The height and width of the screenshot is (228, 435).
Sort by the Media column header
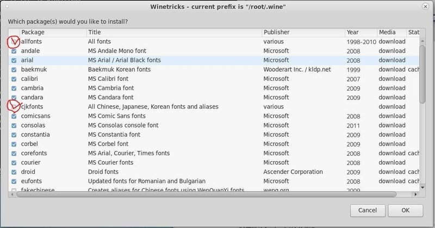tap(390, 33)
